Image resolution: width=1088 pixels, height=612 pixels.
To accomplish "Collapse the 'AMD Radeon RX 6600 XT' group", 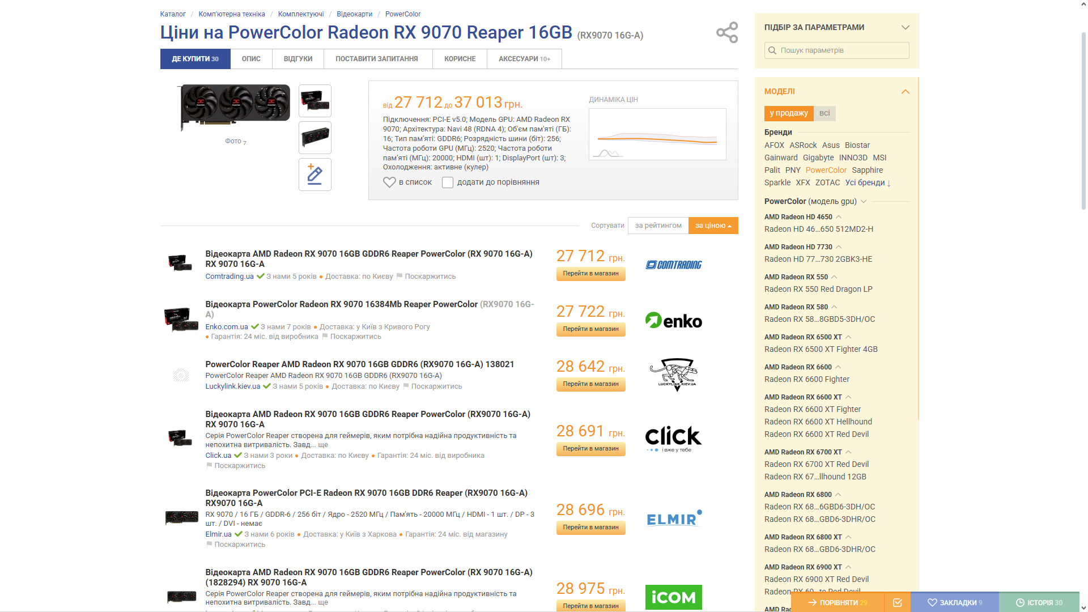I will [x=848, y=397].
